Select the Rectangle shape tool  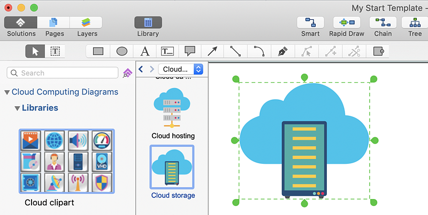tap(98, 51)
